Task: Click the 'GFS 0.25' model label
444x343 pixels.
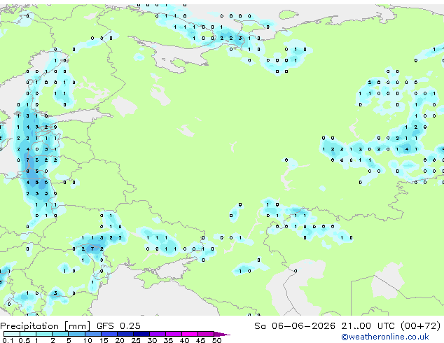Action: tap(118, 326)
